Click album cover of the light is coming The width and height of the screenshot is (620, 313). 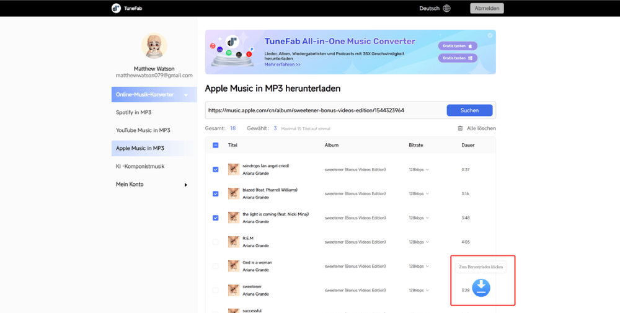pyautogui.click(x=234, y=218)
